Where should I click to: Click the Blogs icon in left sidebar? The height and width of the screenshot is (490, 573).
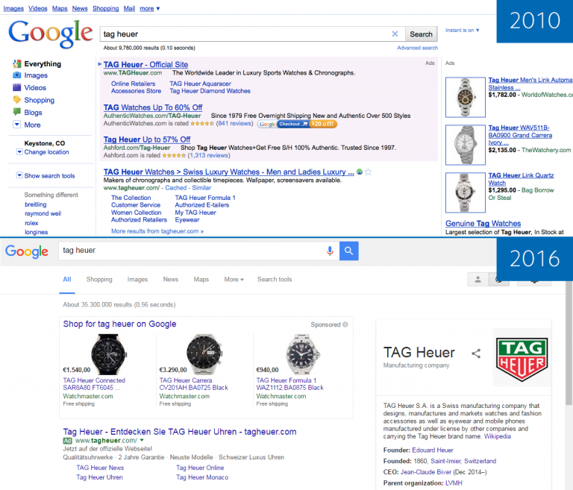click(x=17, y=113)
